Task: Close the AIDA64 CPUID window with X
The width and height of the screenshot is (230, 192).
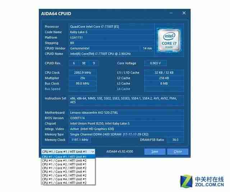Action: 184,13
